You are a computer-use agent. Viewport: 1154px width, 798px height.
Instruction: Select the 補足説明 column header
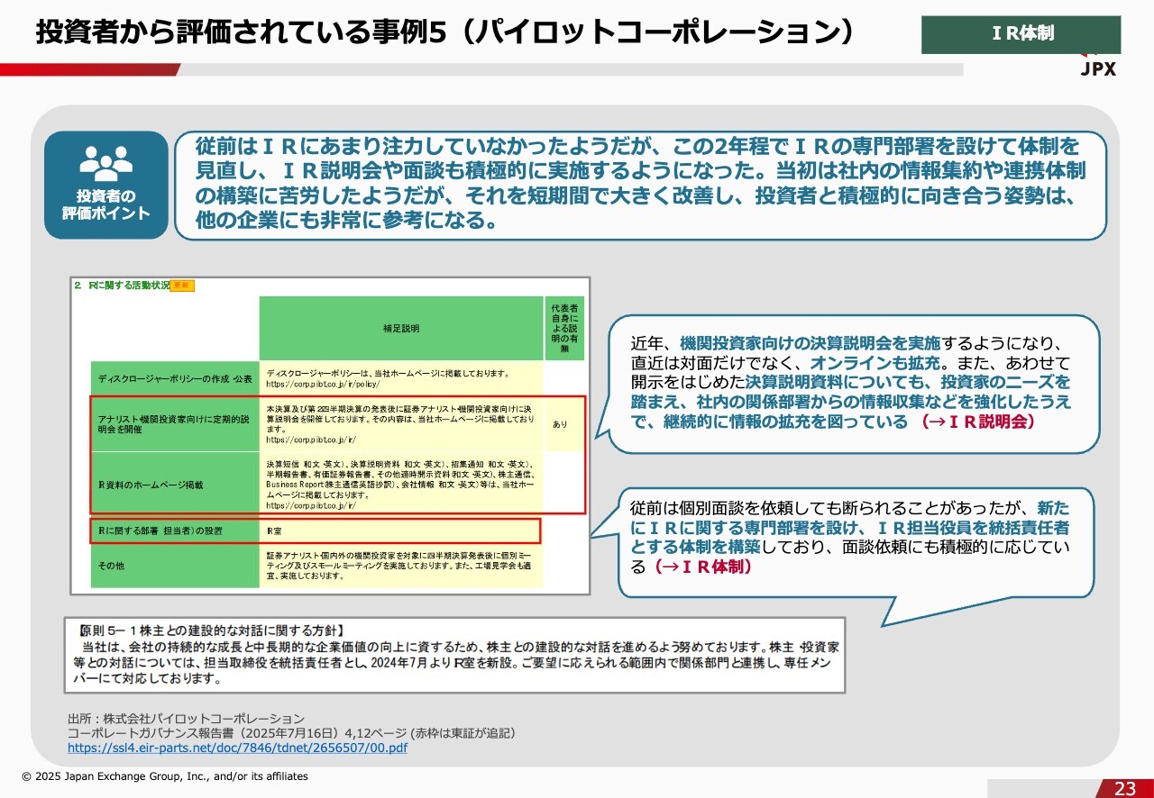(x=400, y=330)
